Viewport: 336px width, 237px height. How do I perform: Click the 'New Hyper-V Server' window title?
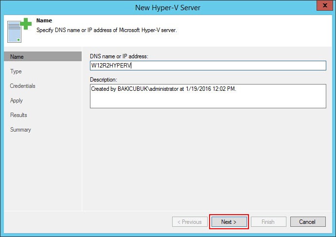[168, 8]
